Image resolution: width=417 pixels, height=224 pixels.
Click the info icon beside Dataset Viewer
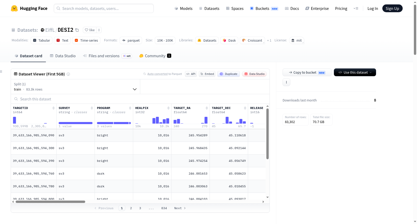coord(68,74)
